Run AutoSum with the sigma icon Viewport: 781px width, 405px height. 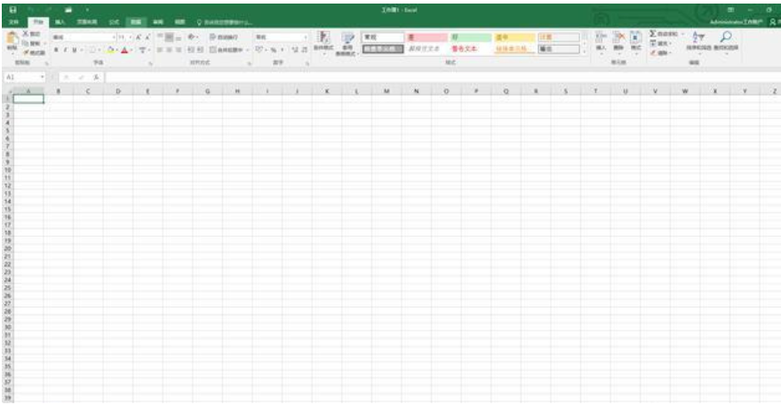point(653,34)
